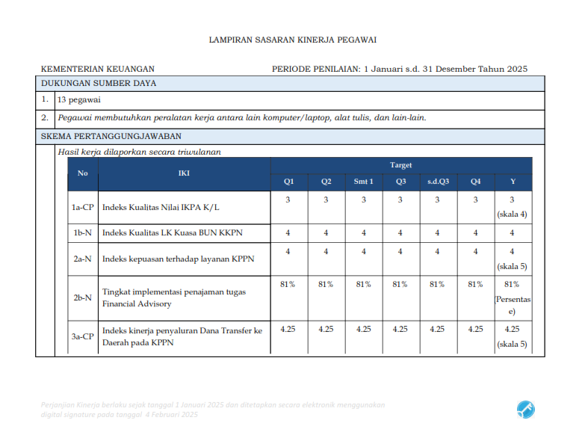The height and width of the screenshot is (432, 585).
Task: Click the Hasil kerja dilaporkan secara triwulanan text
Action: pyautogui.click(x=139, y=152)
